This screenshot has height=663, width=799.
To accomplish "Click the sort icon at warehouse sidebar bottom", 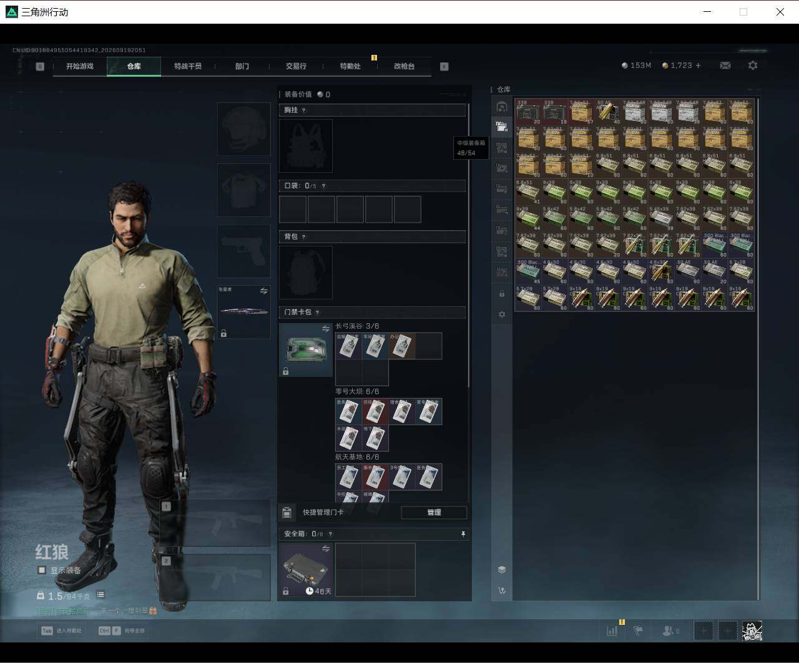I will pyautogui.click(x=501, y=591).
